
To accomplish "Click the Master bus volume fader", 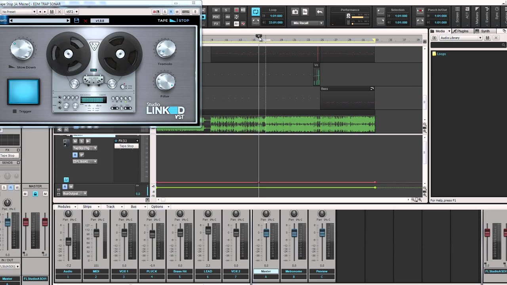I will click(266, 233).
